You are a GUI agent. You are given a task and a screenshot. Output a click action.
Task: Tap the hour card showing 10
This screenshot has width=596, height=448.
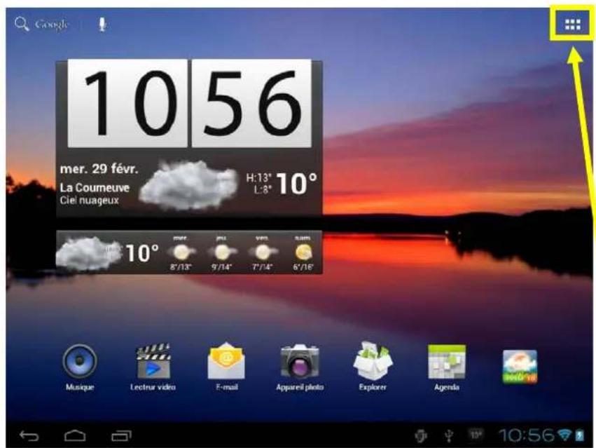pyautogui.click(x=127, y=103)
